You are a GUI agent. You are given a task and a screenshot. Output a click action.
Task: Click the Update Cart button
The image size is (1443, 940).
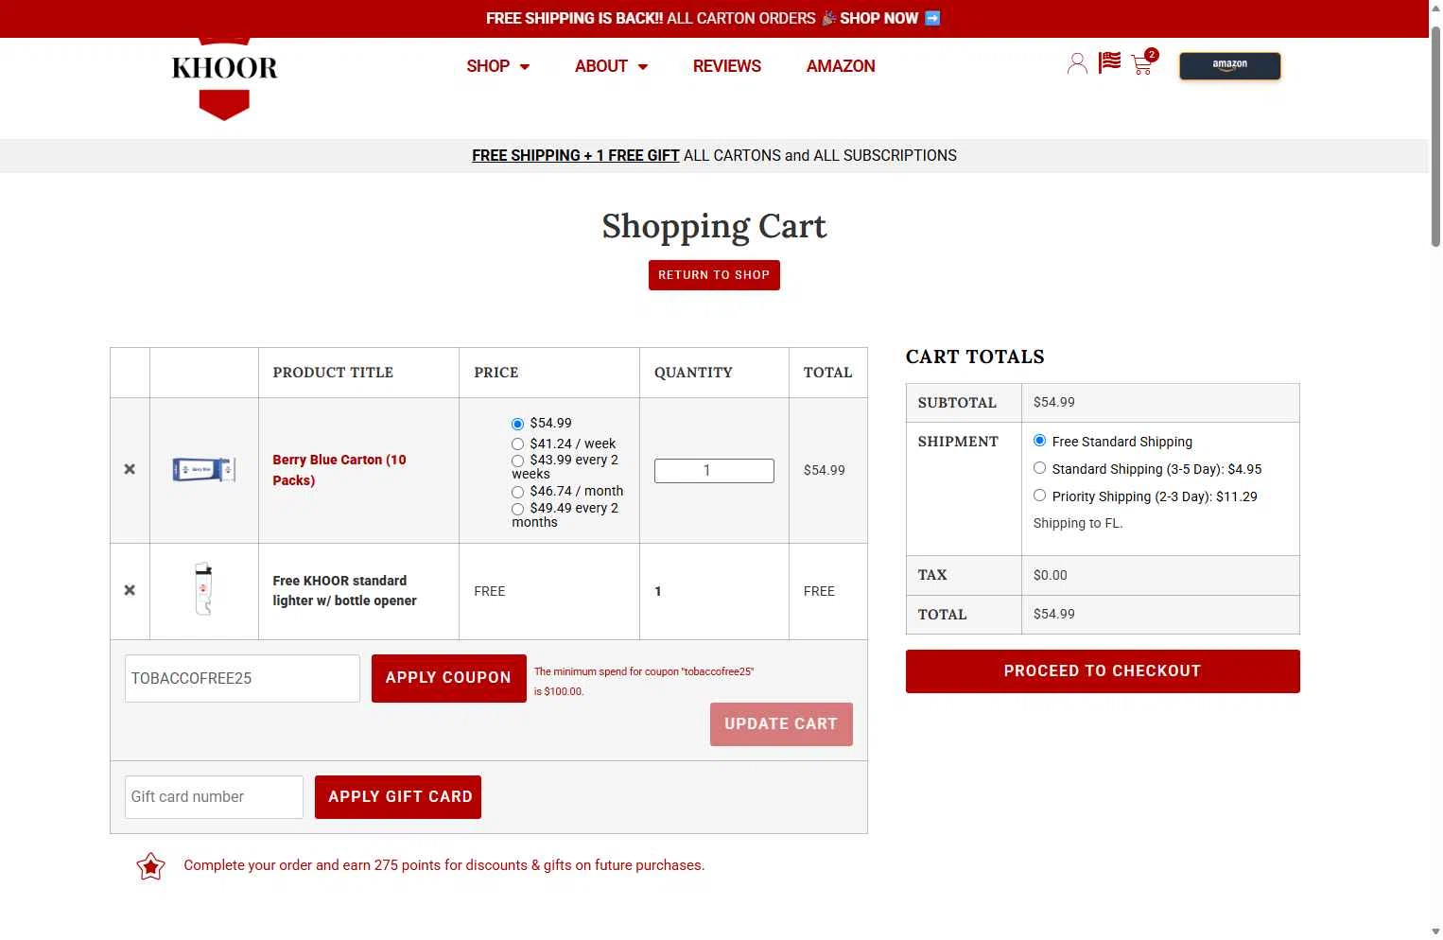click(781, 724)
